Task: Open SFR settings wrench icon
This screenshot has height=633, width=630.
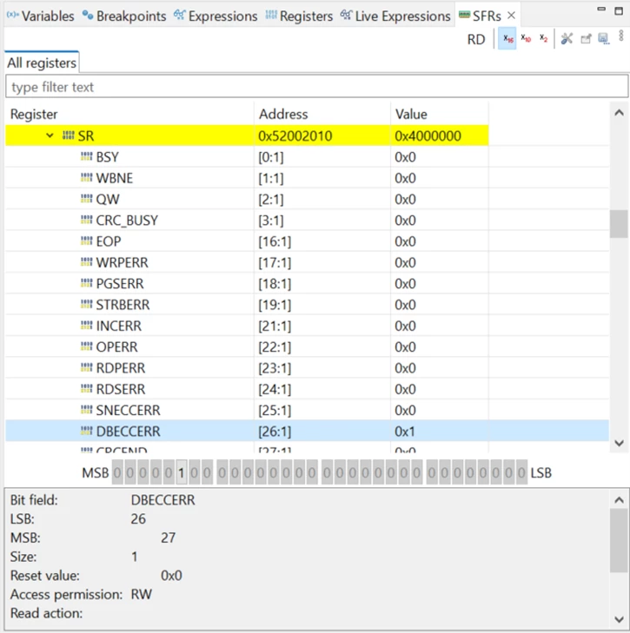Action: click(567, 39)
